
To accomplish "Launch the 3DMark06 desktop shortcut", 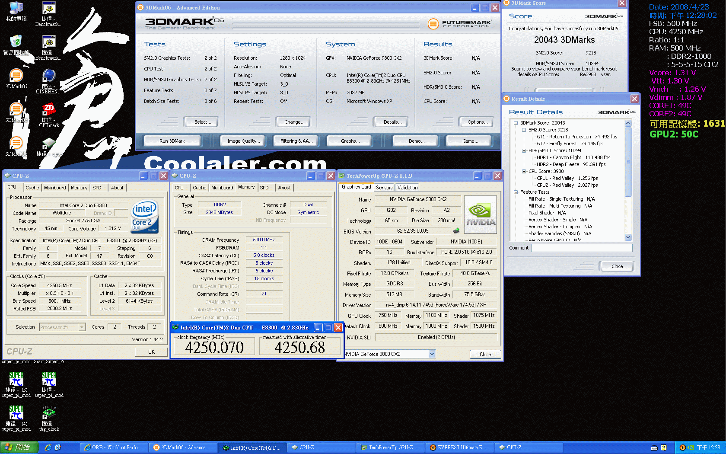I will (16, 146).
